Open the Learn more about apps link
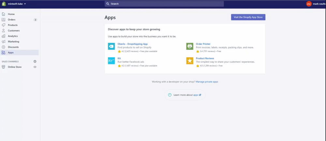Viewport: 326px width, 141px height. click(197, 95)
